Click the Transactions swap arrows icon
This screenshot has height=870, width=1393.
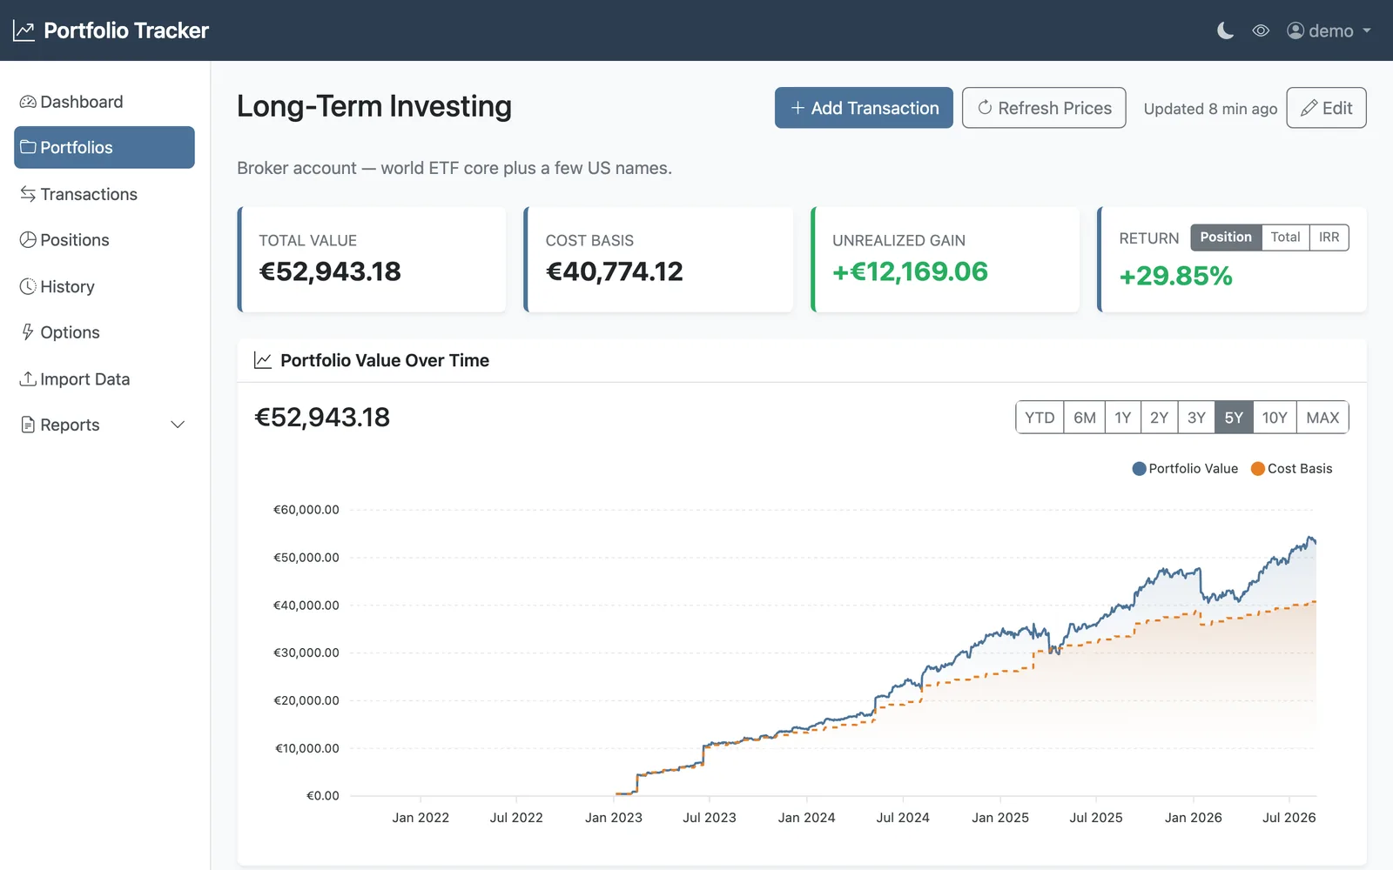coord(28,194)
